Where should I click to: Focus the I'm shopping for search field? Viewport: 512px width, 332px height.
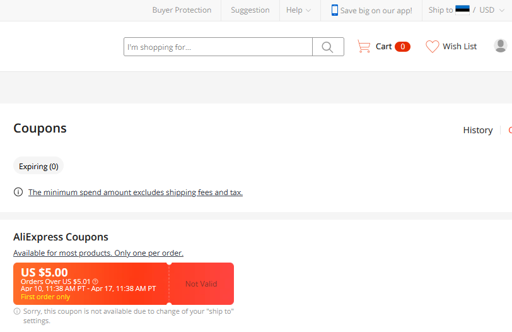pos(218,47)
